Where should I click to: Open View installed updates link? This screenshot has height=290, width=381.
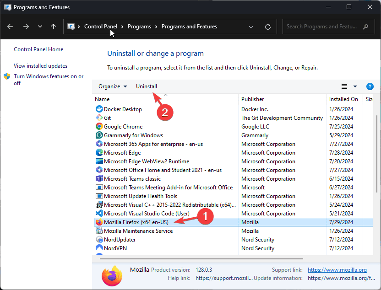tap(40, 66)
